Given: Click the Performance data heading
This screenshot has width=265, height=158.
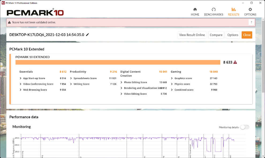Looking at the screenshot, I should (x=24, y=117).
